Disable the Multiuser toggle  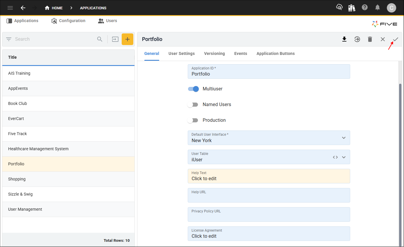click(193, 89)
